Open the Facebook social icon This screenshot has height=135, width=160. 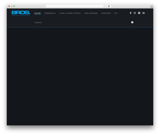pos(131,13)
